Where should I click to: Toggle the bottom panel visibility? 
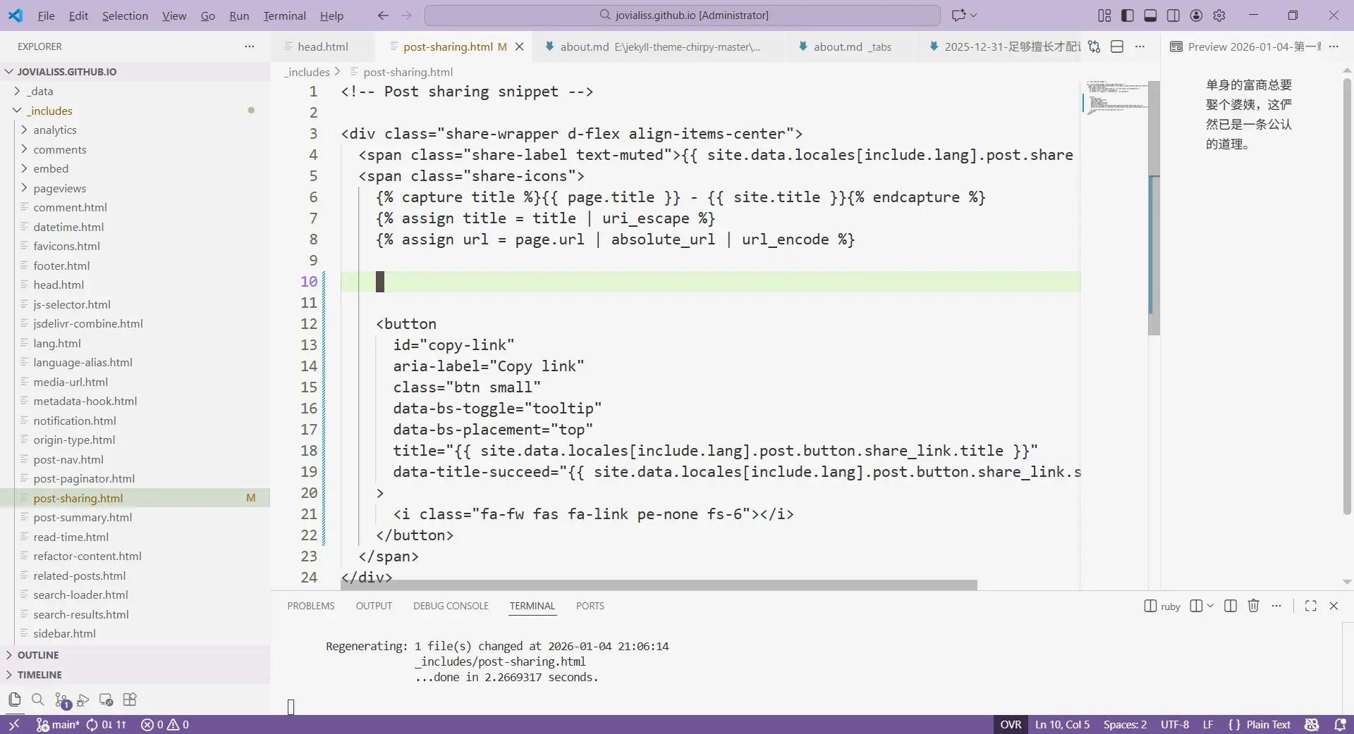[1150, 15]
